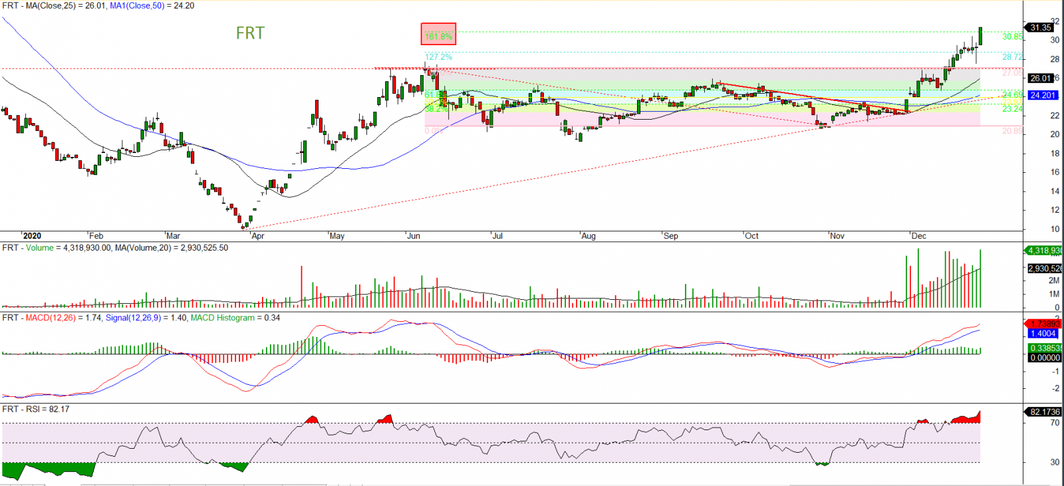Click the 30 oversold level on the RSI axis

pos(1055,462)
